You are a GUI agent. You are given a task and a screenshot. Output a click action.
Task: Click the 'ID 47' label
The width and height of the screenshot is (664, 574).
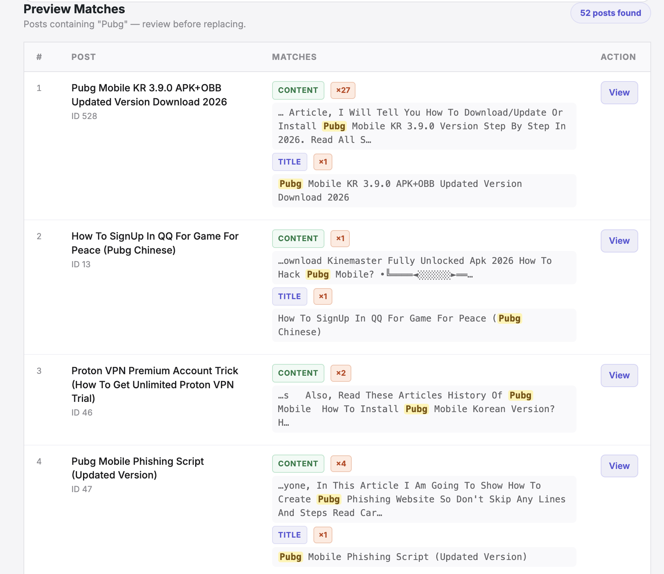[82, 489]
